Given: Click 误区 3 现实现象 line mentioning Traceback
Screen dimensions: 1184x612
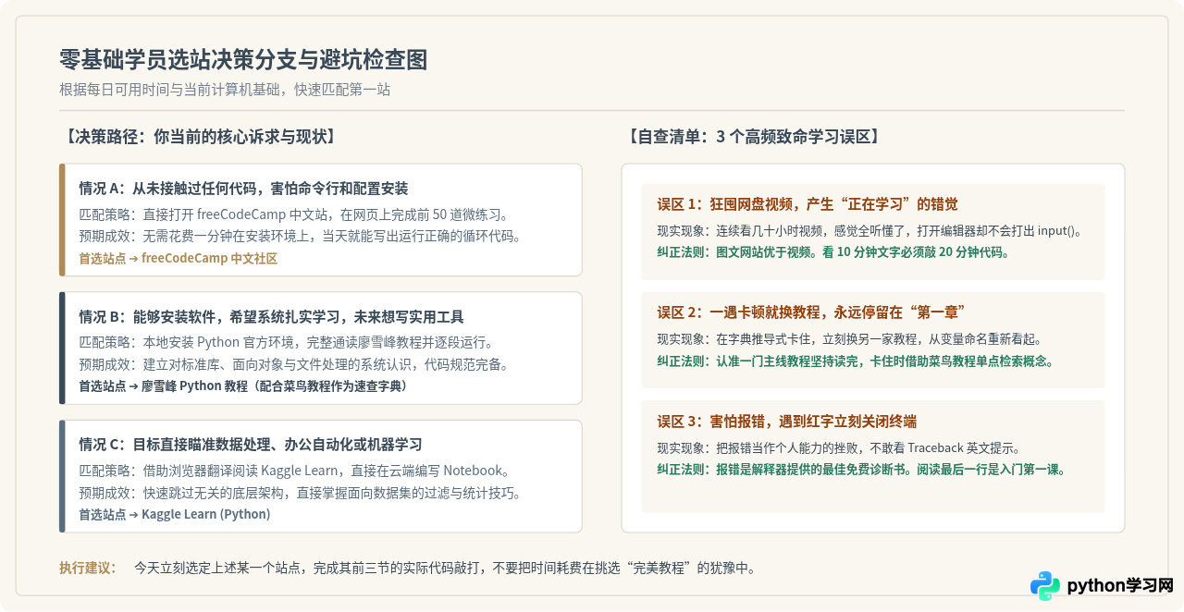Looking at the screenshot, I should pos(838,448).
